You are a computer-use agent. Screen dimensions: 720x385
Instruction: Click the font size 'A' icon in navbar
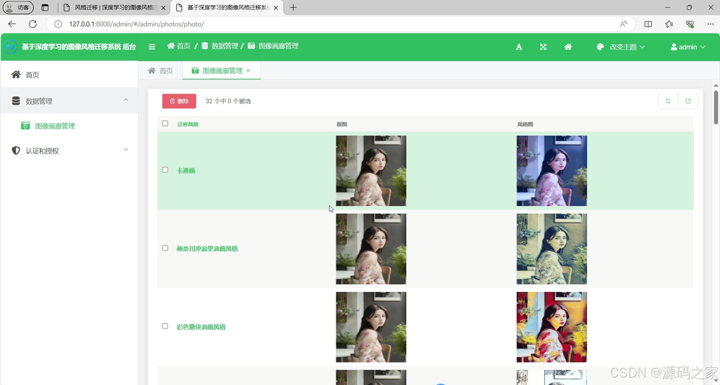[x=519, y=46]
